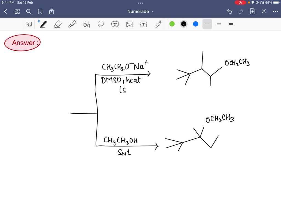Screen dimensions: 281x211
Task: Open the sticker tool
Action: click(115, 24)
